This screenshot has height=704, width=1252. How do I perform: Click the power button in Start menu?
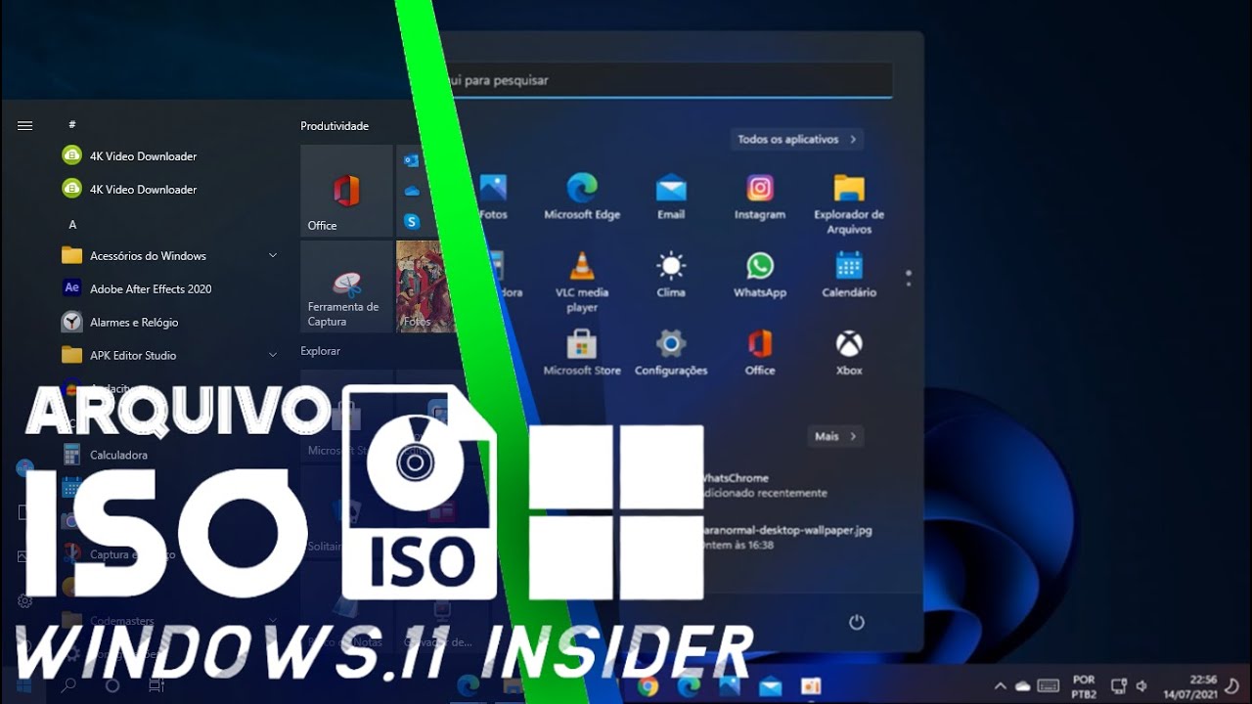[x=857, y=622]
